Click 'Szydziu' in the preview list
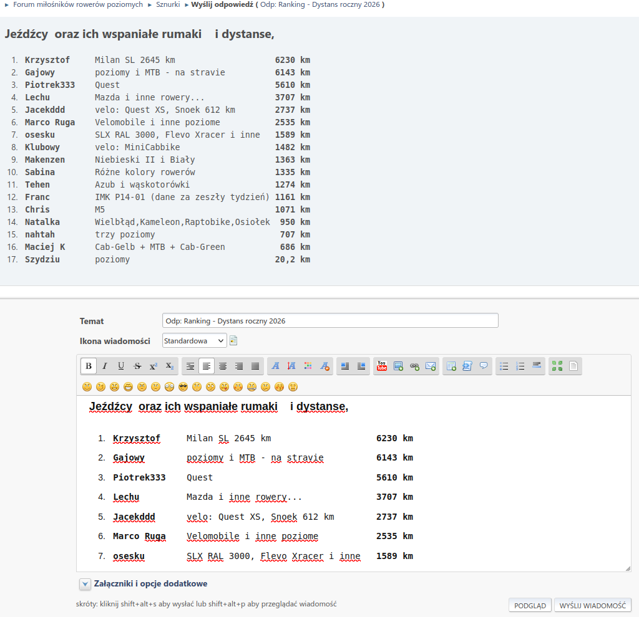The height and width of the screenshot is (617, 639). [42, 259]
